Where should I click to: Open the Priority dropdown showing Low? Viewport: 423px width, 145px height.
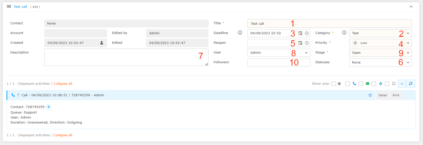click(x=380, y=43)
